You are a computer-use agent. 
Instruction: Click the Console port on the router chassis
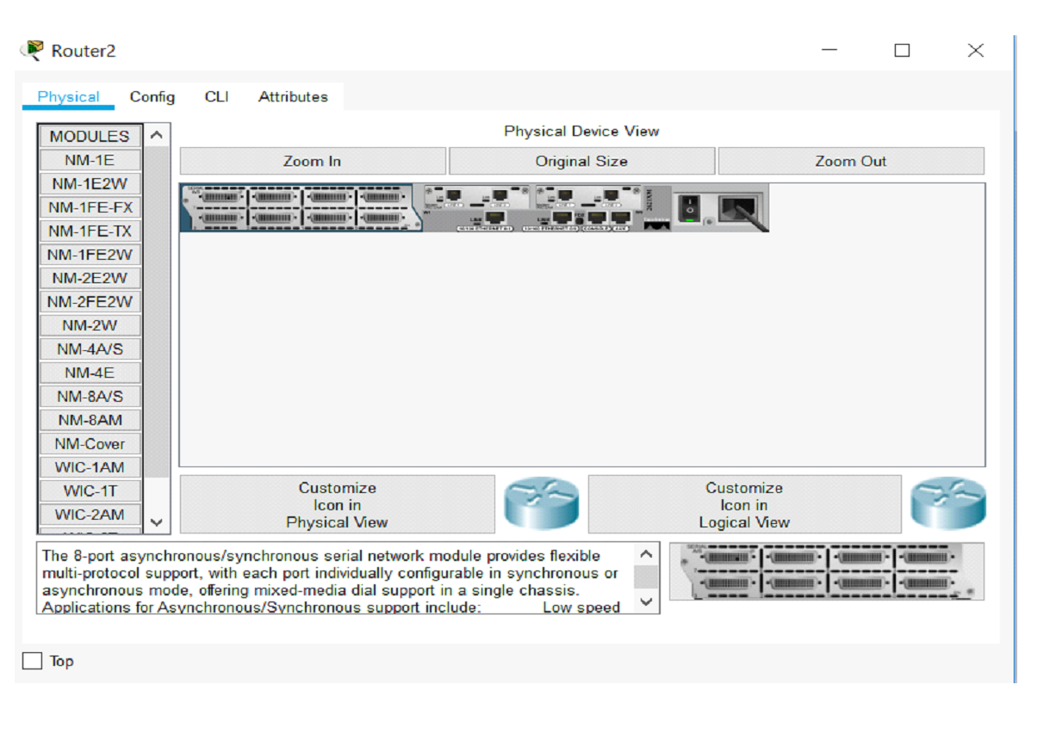point(596,215)
